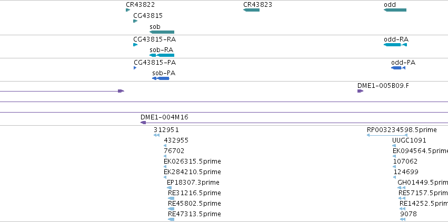The image size is (448, 222).
Task: Click the odd-RA label text
Action: (396, 39)
